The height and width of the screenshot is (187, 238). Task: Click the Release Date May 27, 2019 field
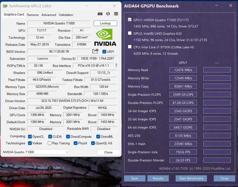tap(39, 44)
